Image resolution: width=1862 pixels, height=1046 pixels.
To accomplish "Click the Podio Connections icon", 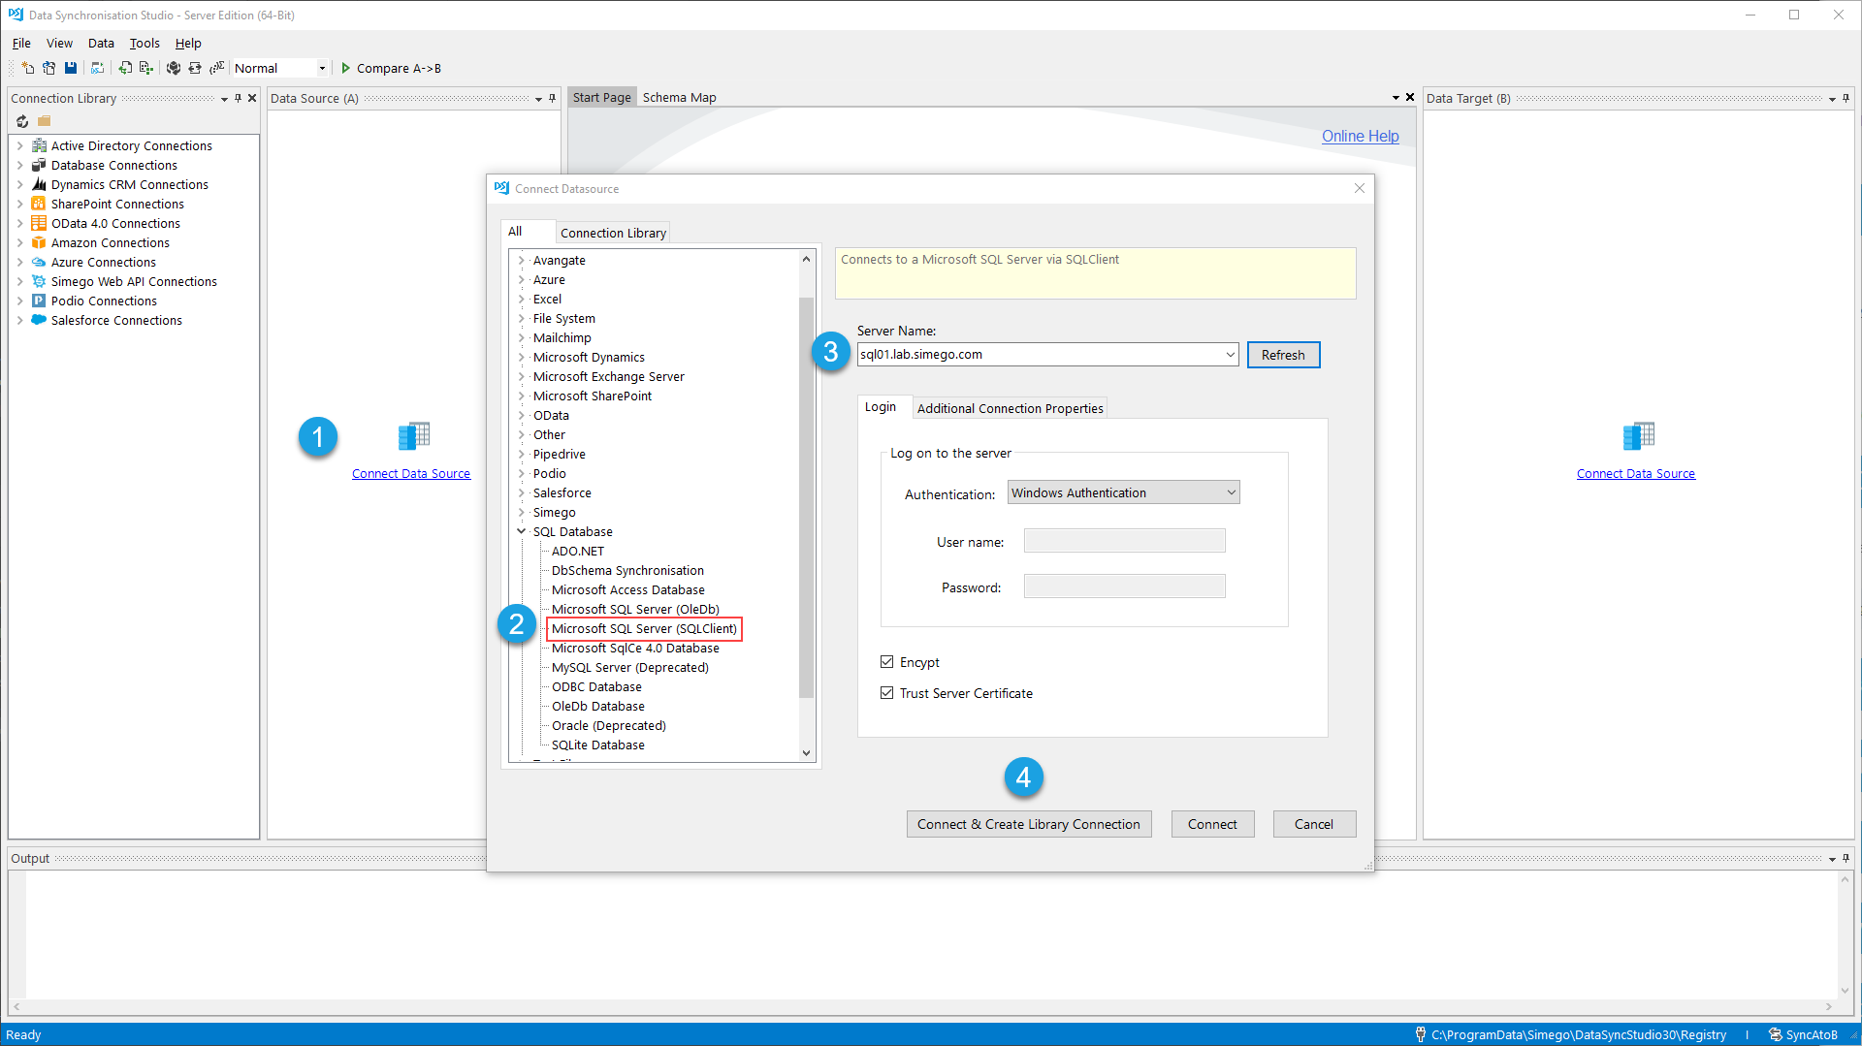I will click(39, 301).
